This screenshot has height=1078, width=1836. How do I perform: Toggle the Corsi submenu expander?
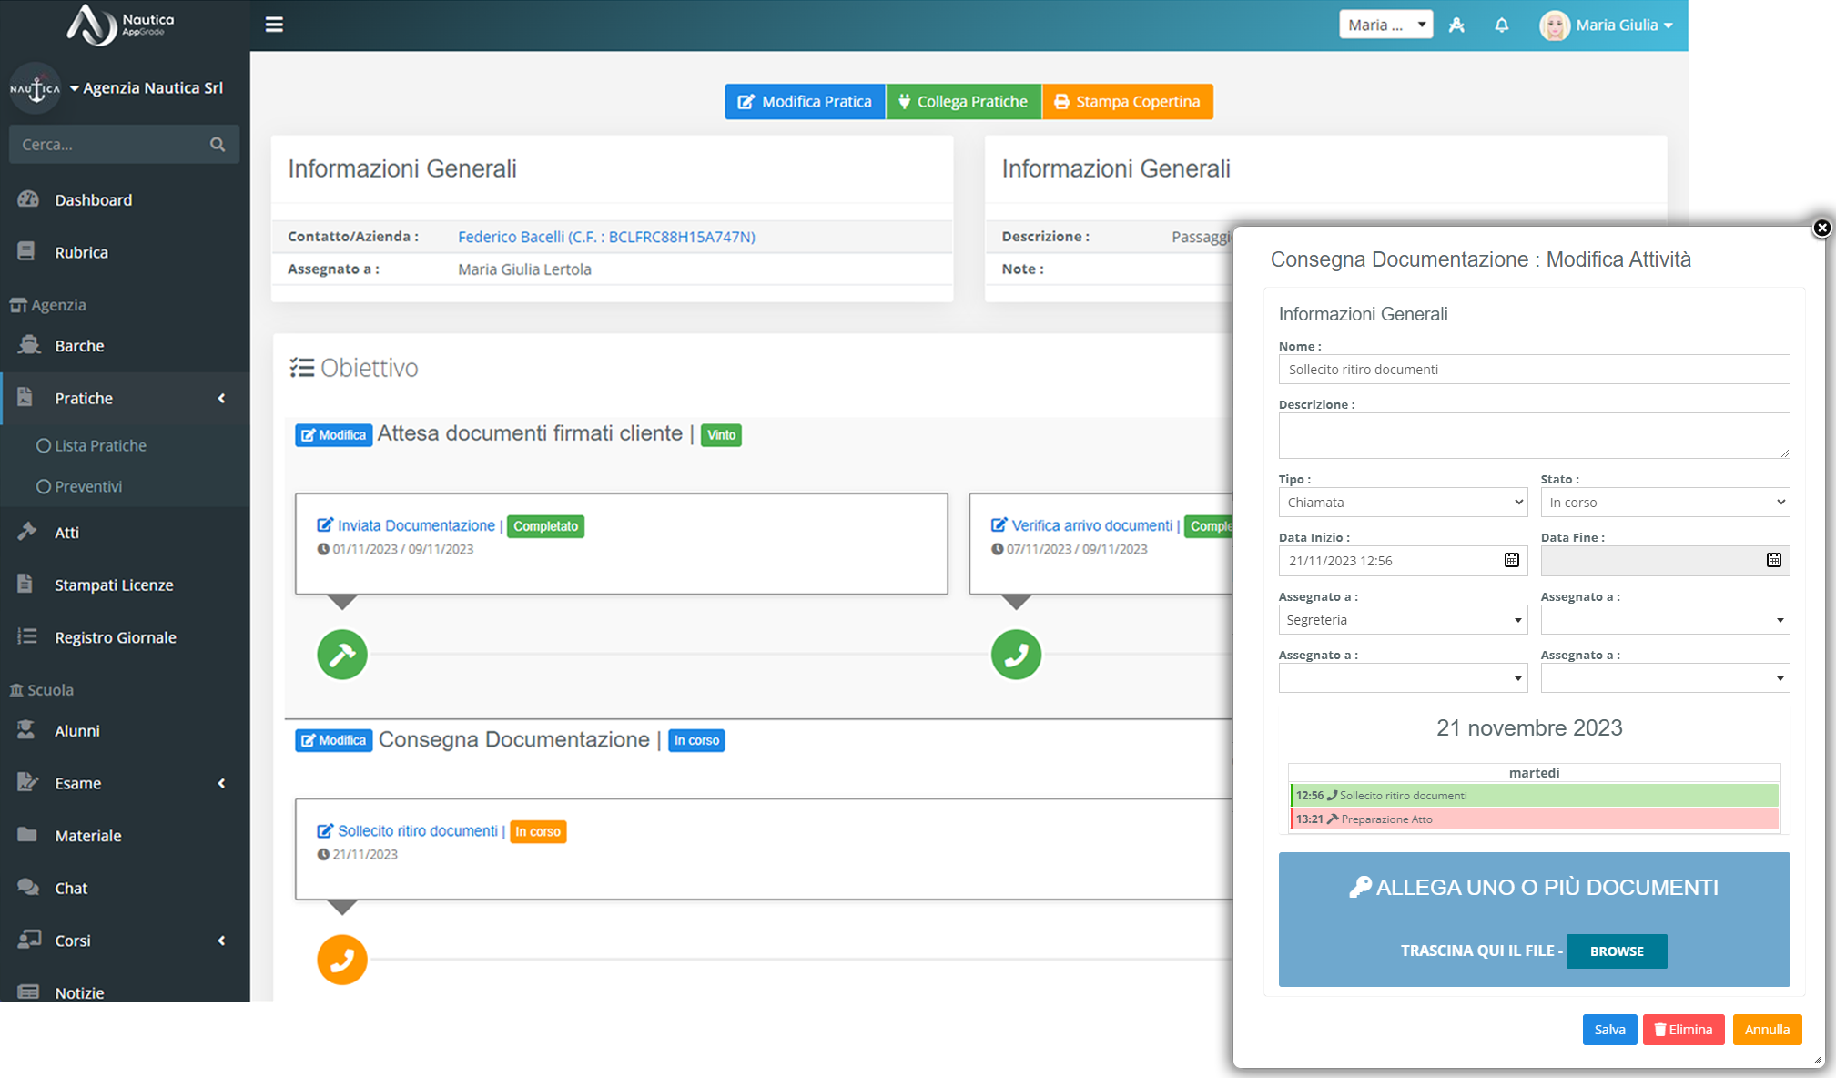(x=220, y=940)
